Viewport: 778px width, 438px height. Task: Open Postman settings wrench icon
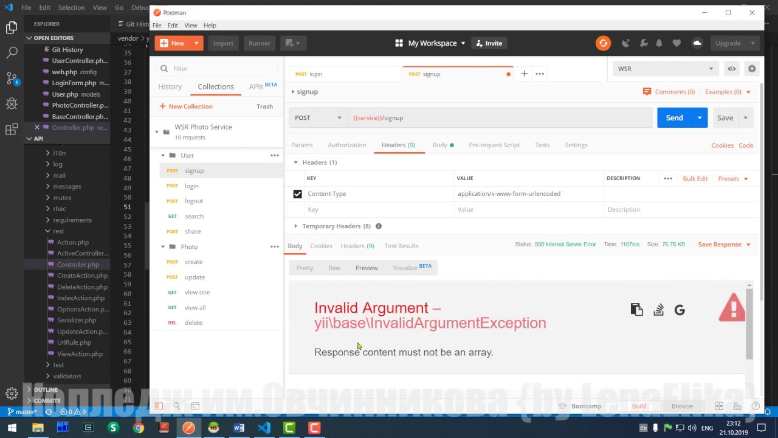(x=644, y=43)
